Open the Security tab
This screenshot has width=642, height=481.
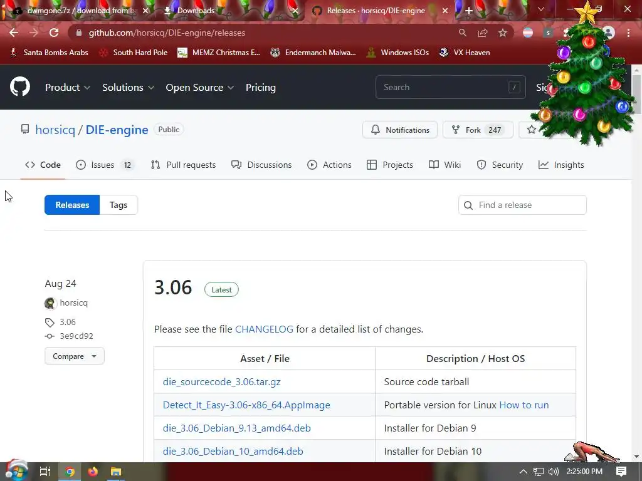point(500,165)
